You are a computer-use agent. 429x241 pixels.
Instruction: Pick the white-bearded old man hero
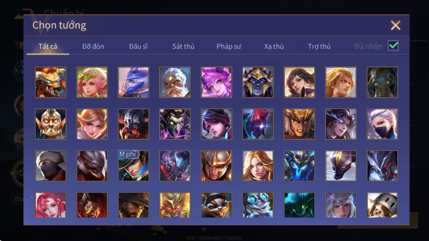[175, 82]
